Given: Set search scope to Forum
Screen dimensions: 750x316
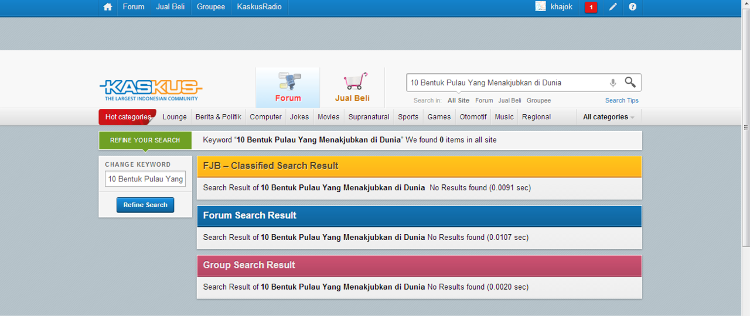Looking at the screenshot, I should coord(484,101).
